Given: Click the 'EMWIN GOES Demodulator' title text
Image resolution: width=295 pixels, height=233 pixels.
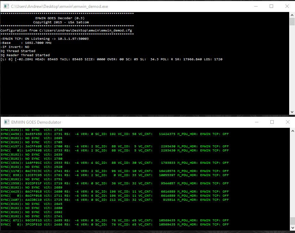Looking at the screenshot, I should (x=36, y=122).
